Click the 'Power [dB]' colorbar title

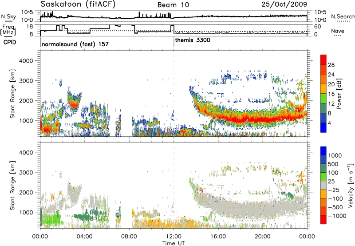coord(339,94)
